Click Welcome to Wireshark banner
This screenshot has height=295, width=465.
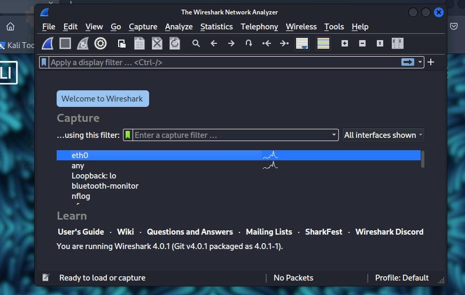tap(103, 98)
